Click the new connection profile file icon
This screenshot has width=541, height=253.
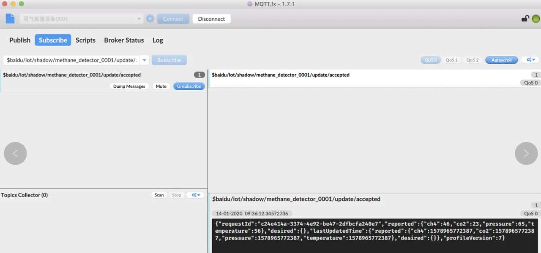[x=10, y=19]
